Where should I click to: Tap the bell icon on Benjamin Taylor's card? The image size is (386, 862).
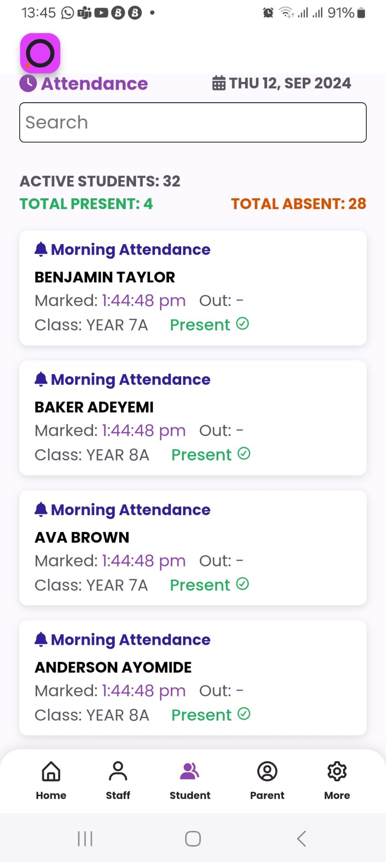[41, 249]
